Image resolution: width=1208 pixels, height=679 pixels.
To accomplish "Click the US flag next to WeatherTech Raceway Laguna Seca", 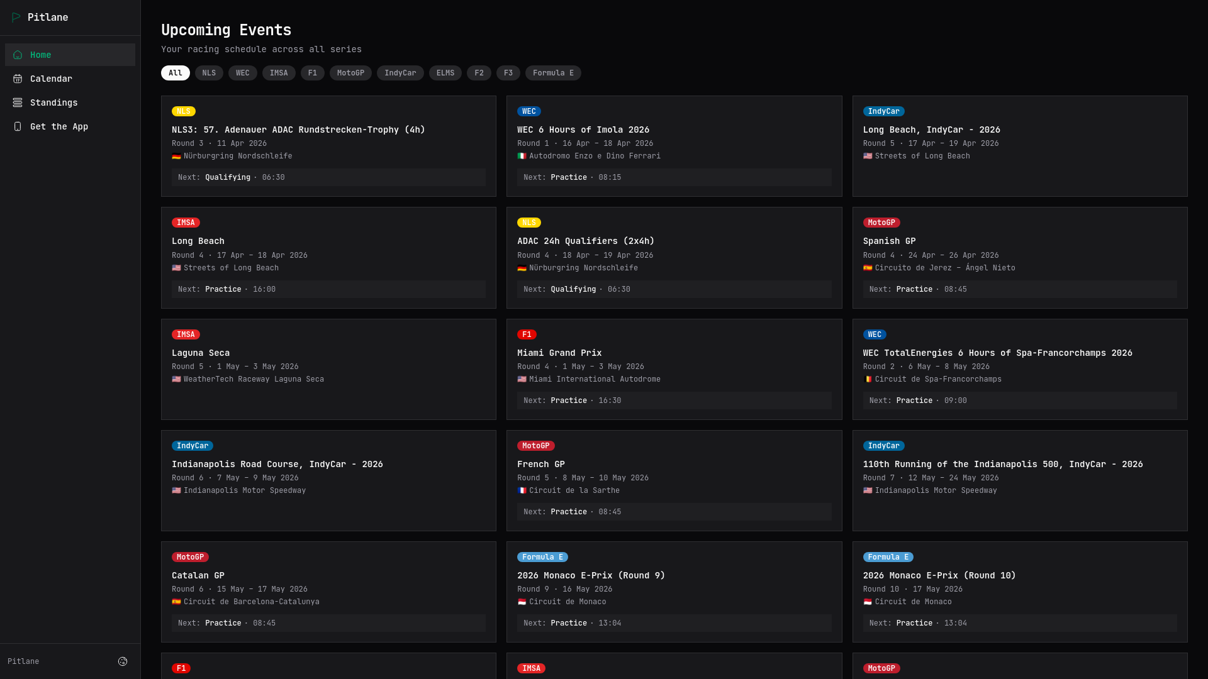I will tap(176, 379).
